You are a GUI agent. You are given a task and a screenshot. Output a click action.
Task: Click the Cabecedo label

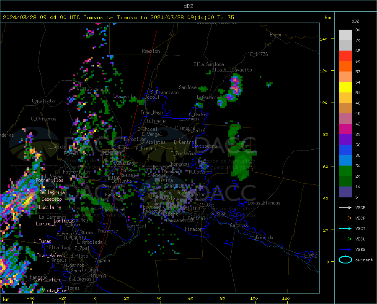point(52,199)
